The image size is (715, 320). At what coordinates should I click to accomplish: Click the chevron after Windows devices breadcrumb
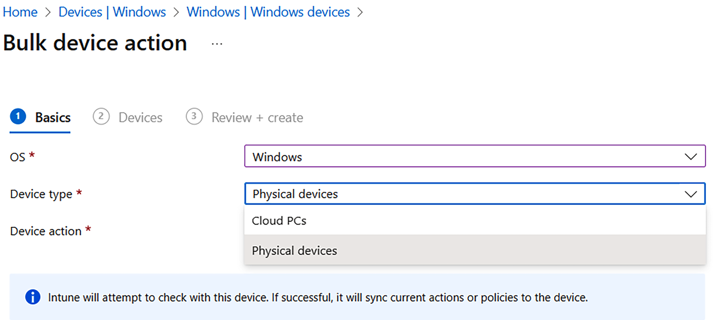(360, 12)
